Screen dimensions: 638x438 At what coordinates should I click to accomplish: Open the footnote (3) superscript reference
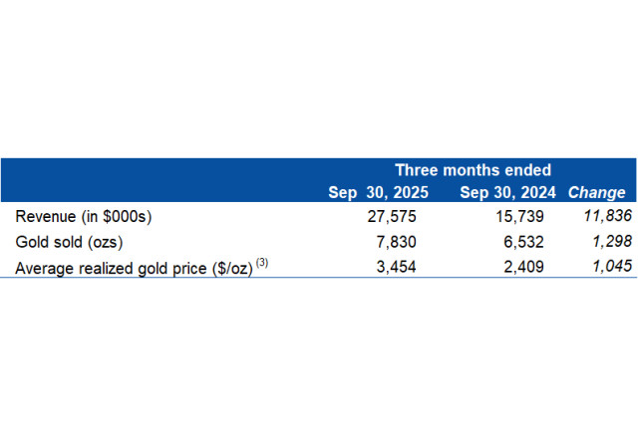[262, 263]
